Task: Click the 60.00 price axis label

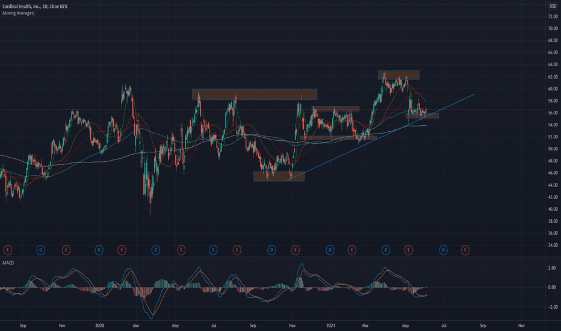Action: pyautogui.click(x=553, y=88)
